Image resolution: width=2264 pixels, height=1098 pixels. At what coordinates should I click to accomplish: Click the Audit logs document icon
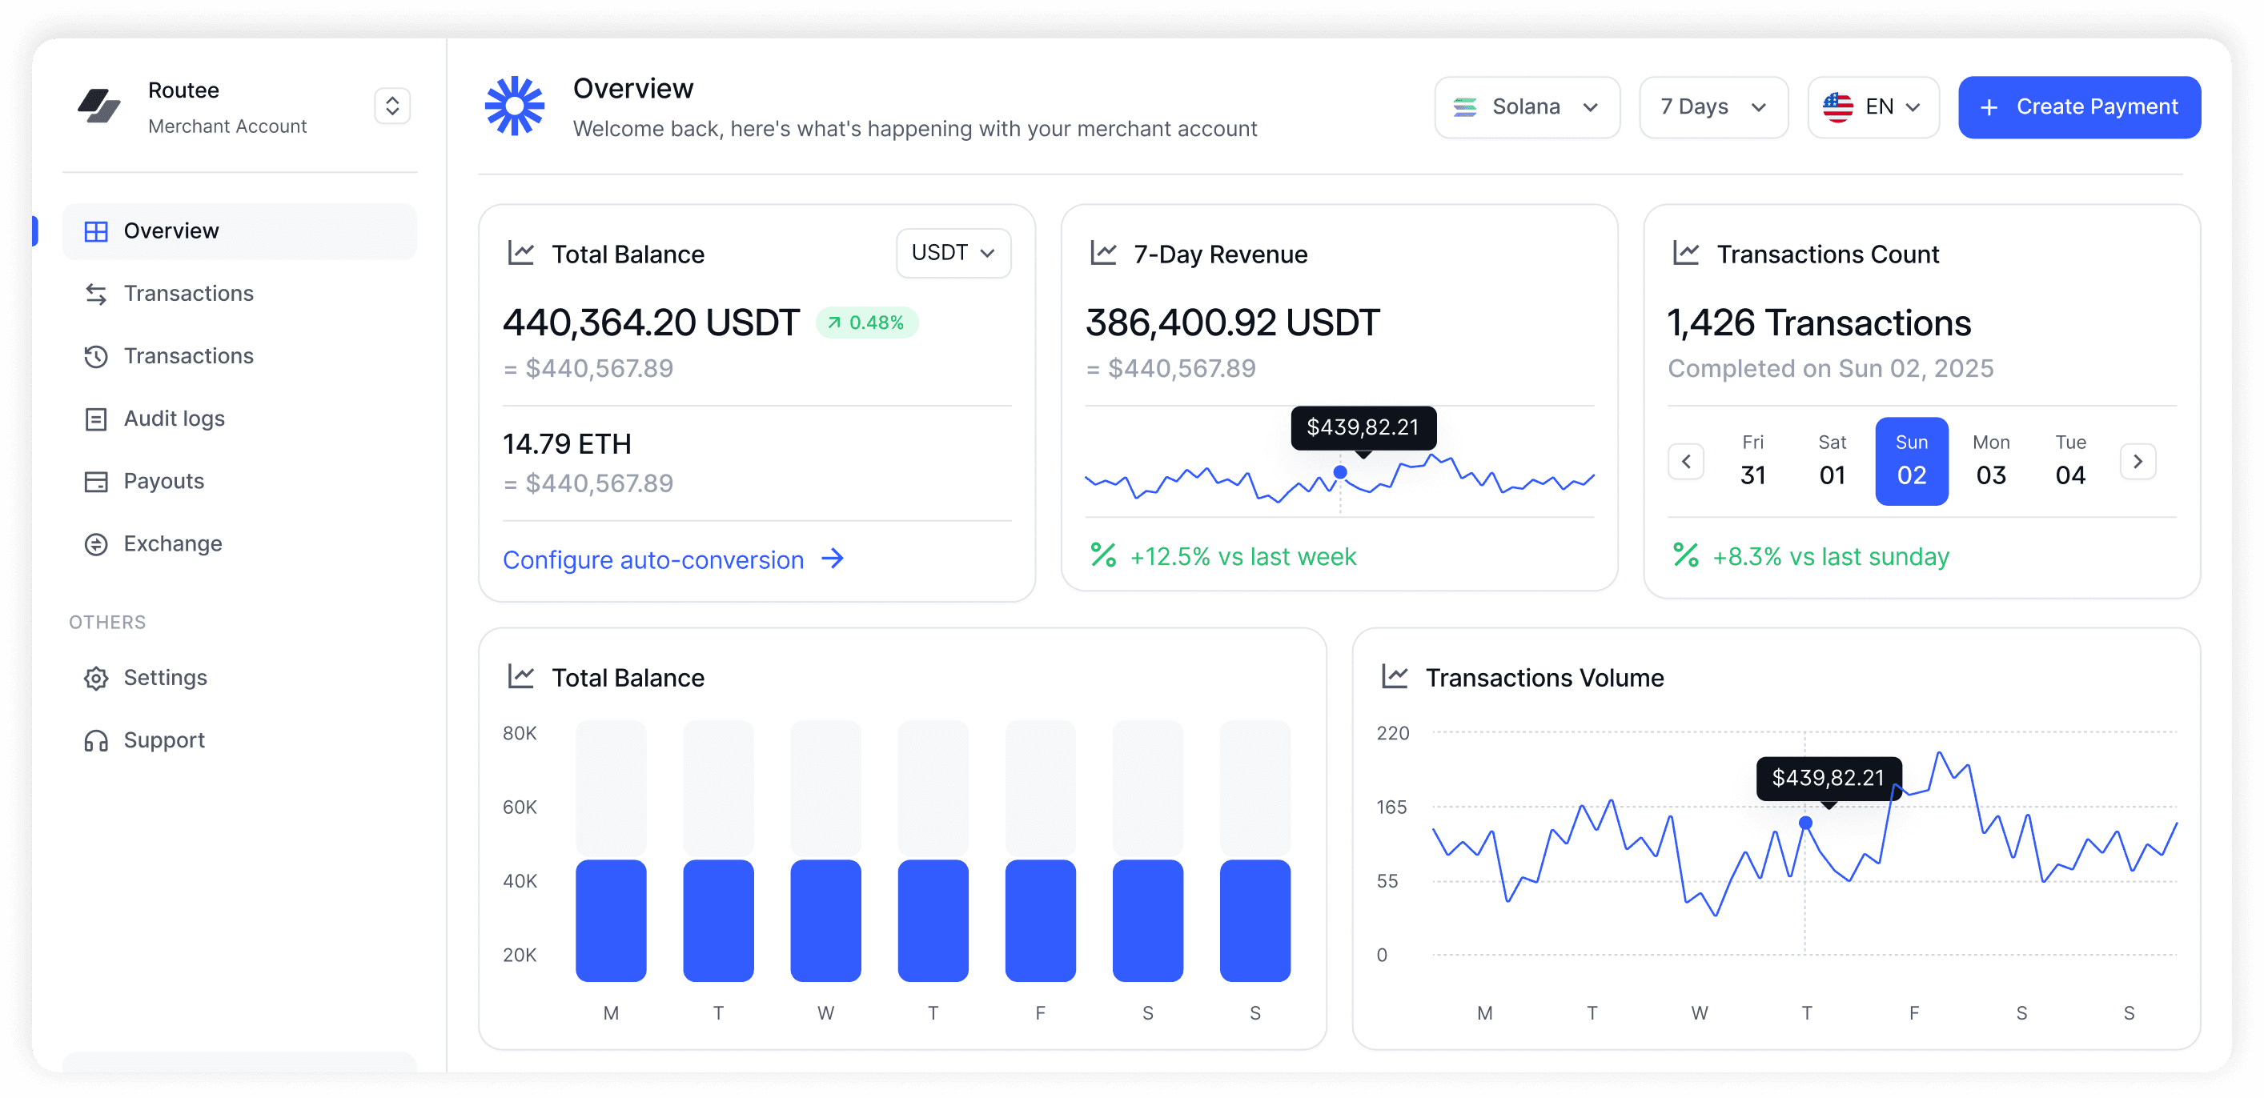click(x=96, y=419)
